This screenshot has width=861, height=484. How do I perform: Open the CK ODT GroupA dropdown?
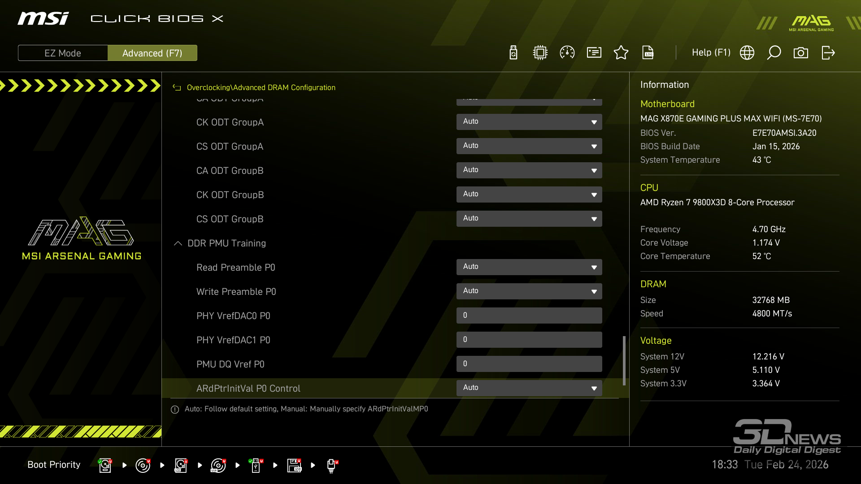[529, 122]
